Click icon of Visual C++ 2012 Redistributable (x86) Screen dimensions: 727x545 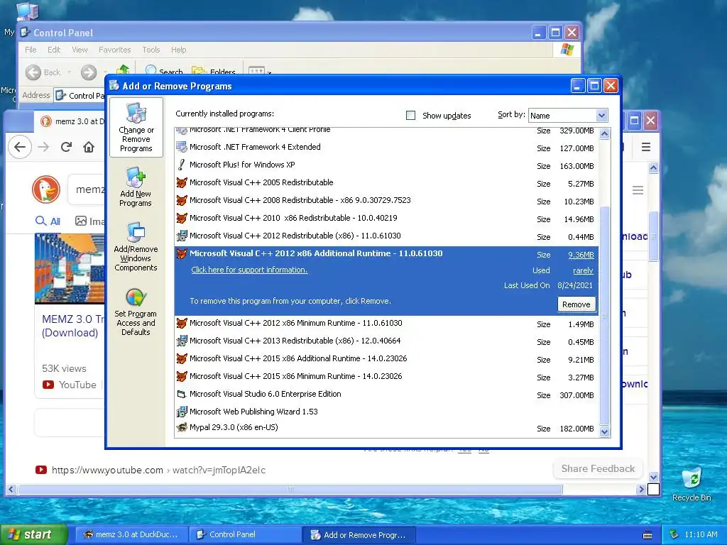pos(182,236)
